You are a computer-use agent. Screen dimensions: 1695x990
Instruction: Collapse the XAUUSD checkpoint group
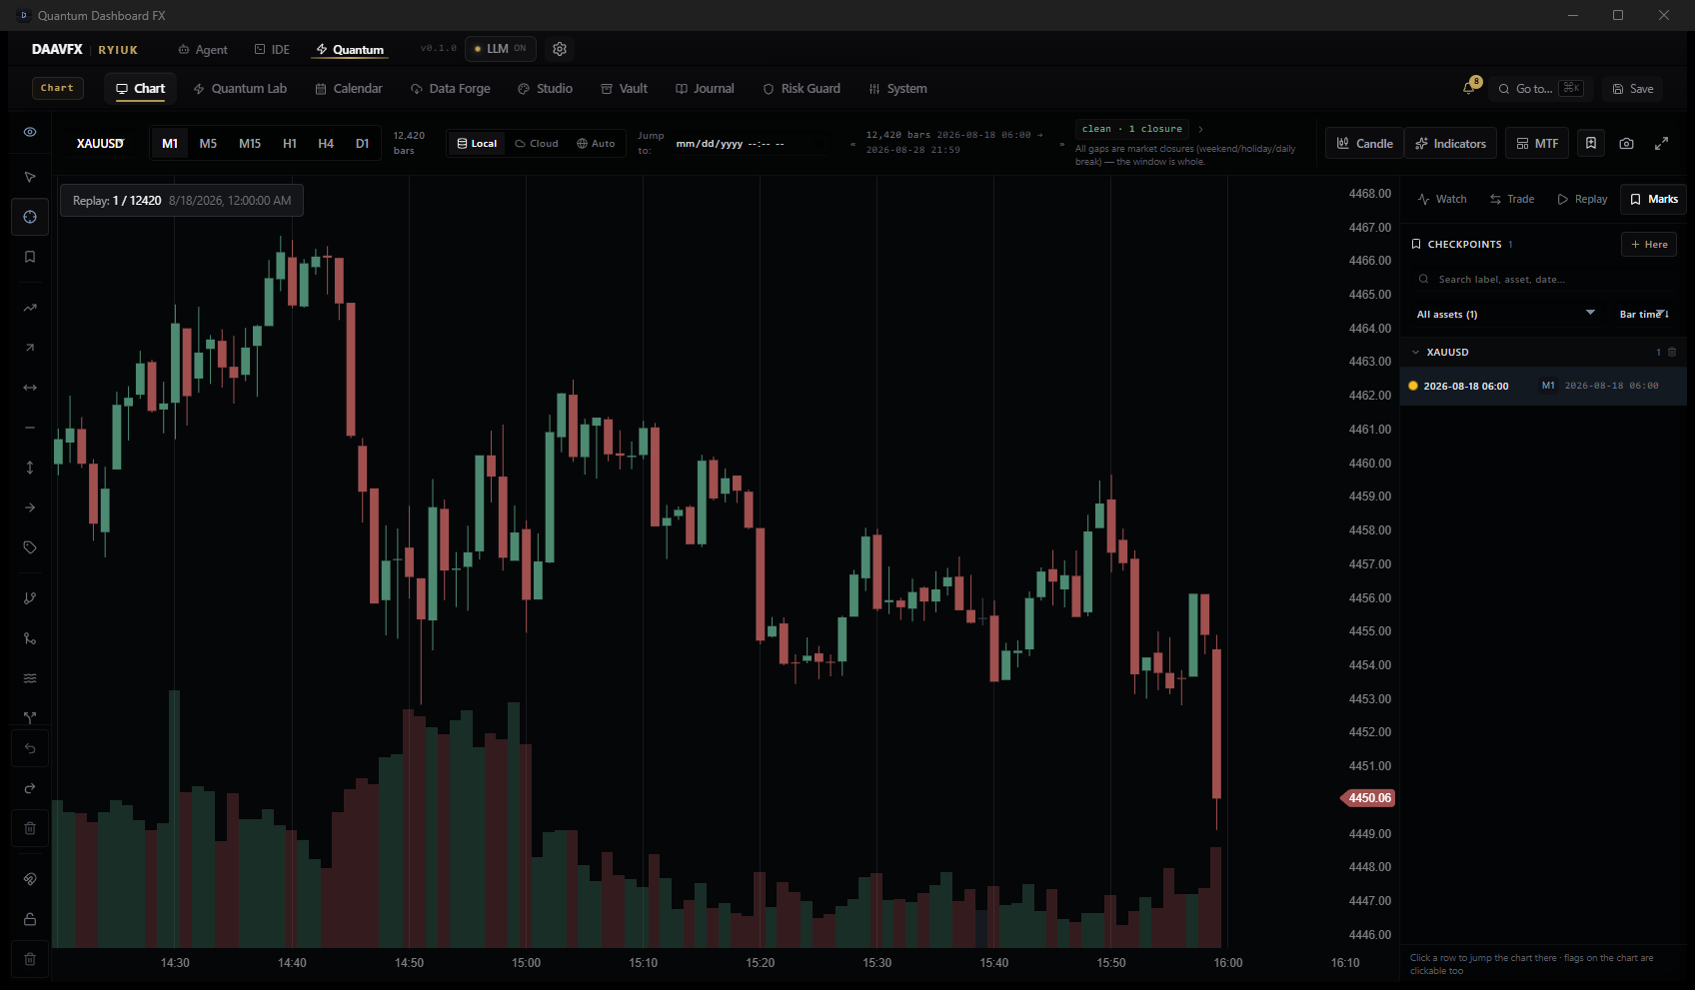[1415, 353]
